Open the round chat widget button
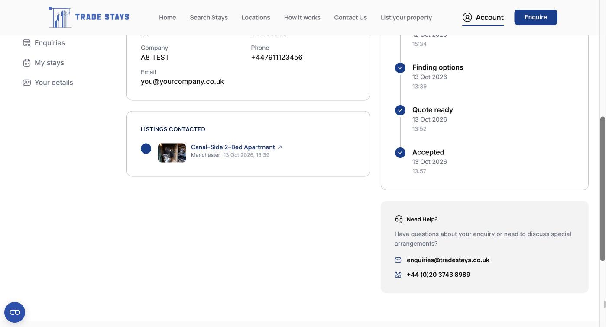 point(15,312)
